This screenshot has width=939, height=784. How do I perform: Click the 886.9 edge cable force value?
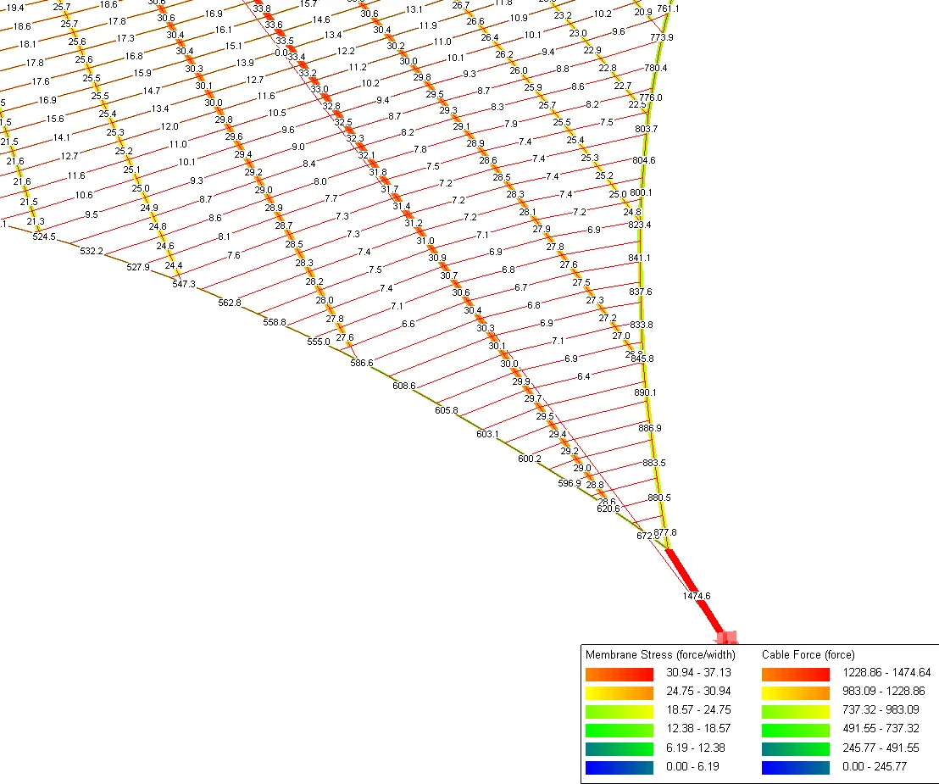(650, 428)
